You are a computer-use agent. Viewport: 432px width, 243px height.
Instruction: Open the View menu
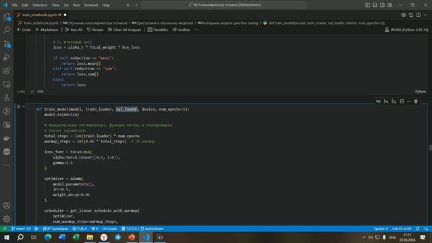(55, 5)
